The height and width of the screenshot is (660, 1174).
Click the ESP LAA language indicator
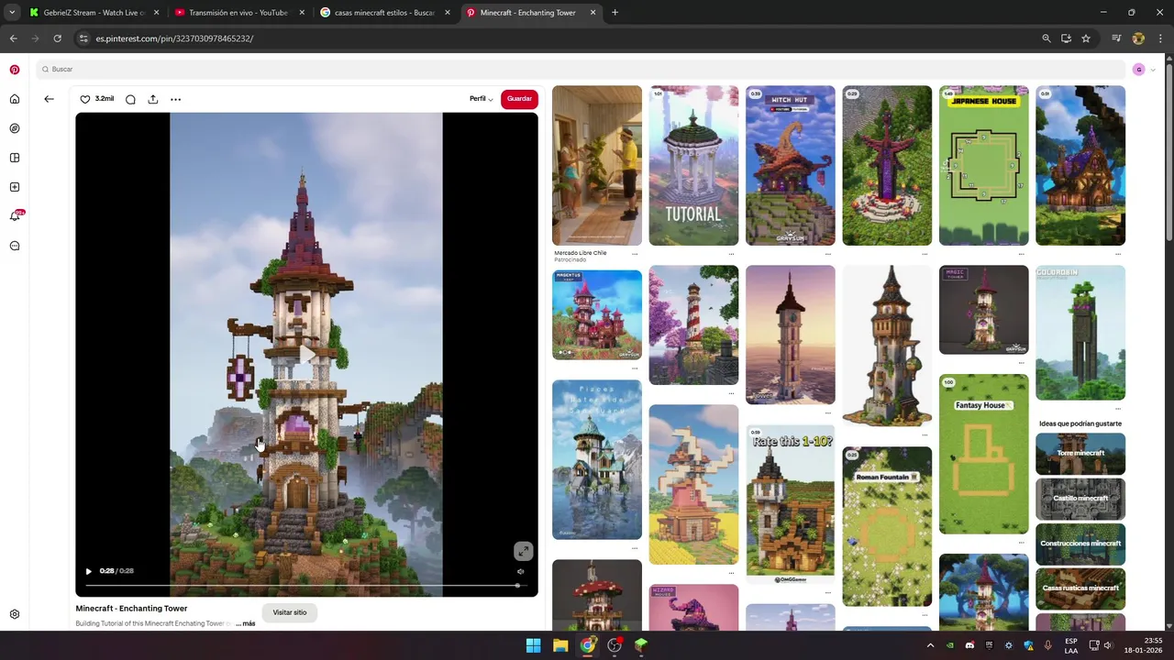(1071, 645)
